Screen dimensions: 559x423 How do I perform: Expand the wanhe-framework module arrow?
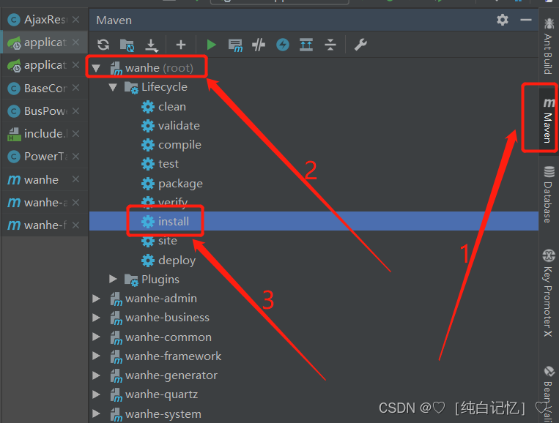pyautogui.click(x=96, y=356)
